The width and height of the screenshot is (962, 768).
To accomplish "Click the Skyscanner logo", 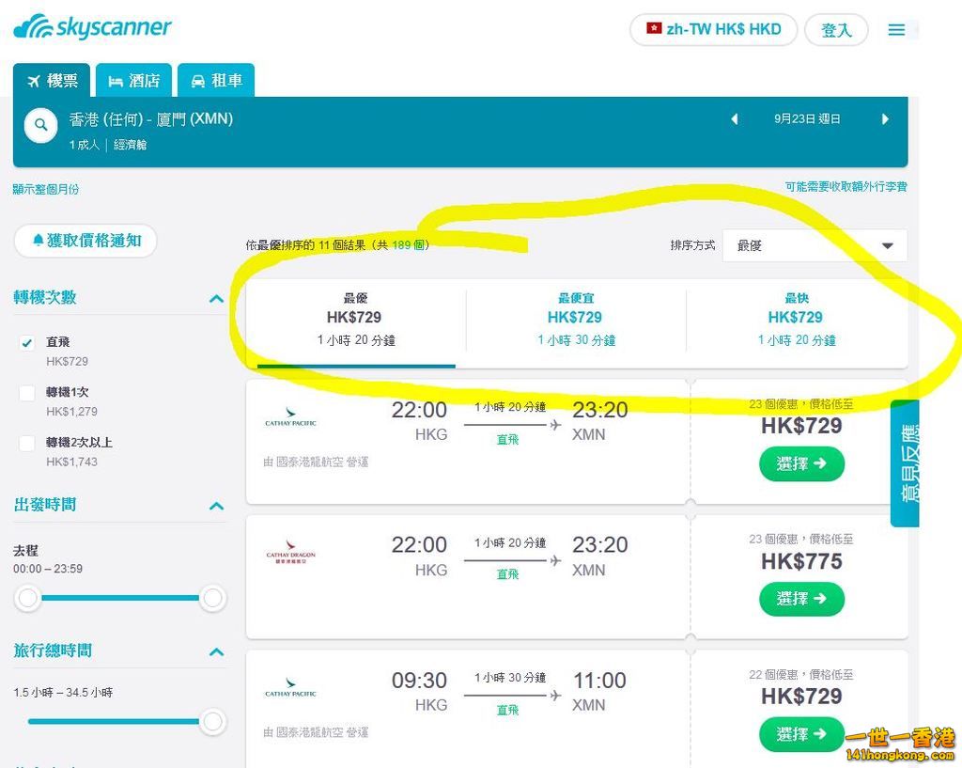I will (x=93, y=27).
